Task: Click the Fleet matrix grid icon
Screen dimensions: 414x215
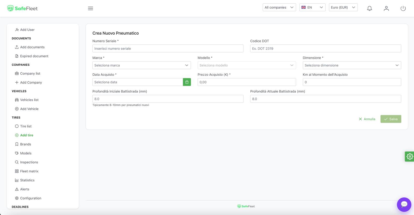Action: (x=17, y=171)
